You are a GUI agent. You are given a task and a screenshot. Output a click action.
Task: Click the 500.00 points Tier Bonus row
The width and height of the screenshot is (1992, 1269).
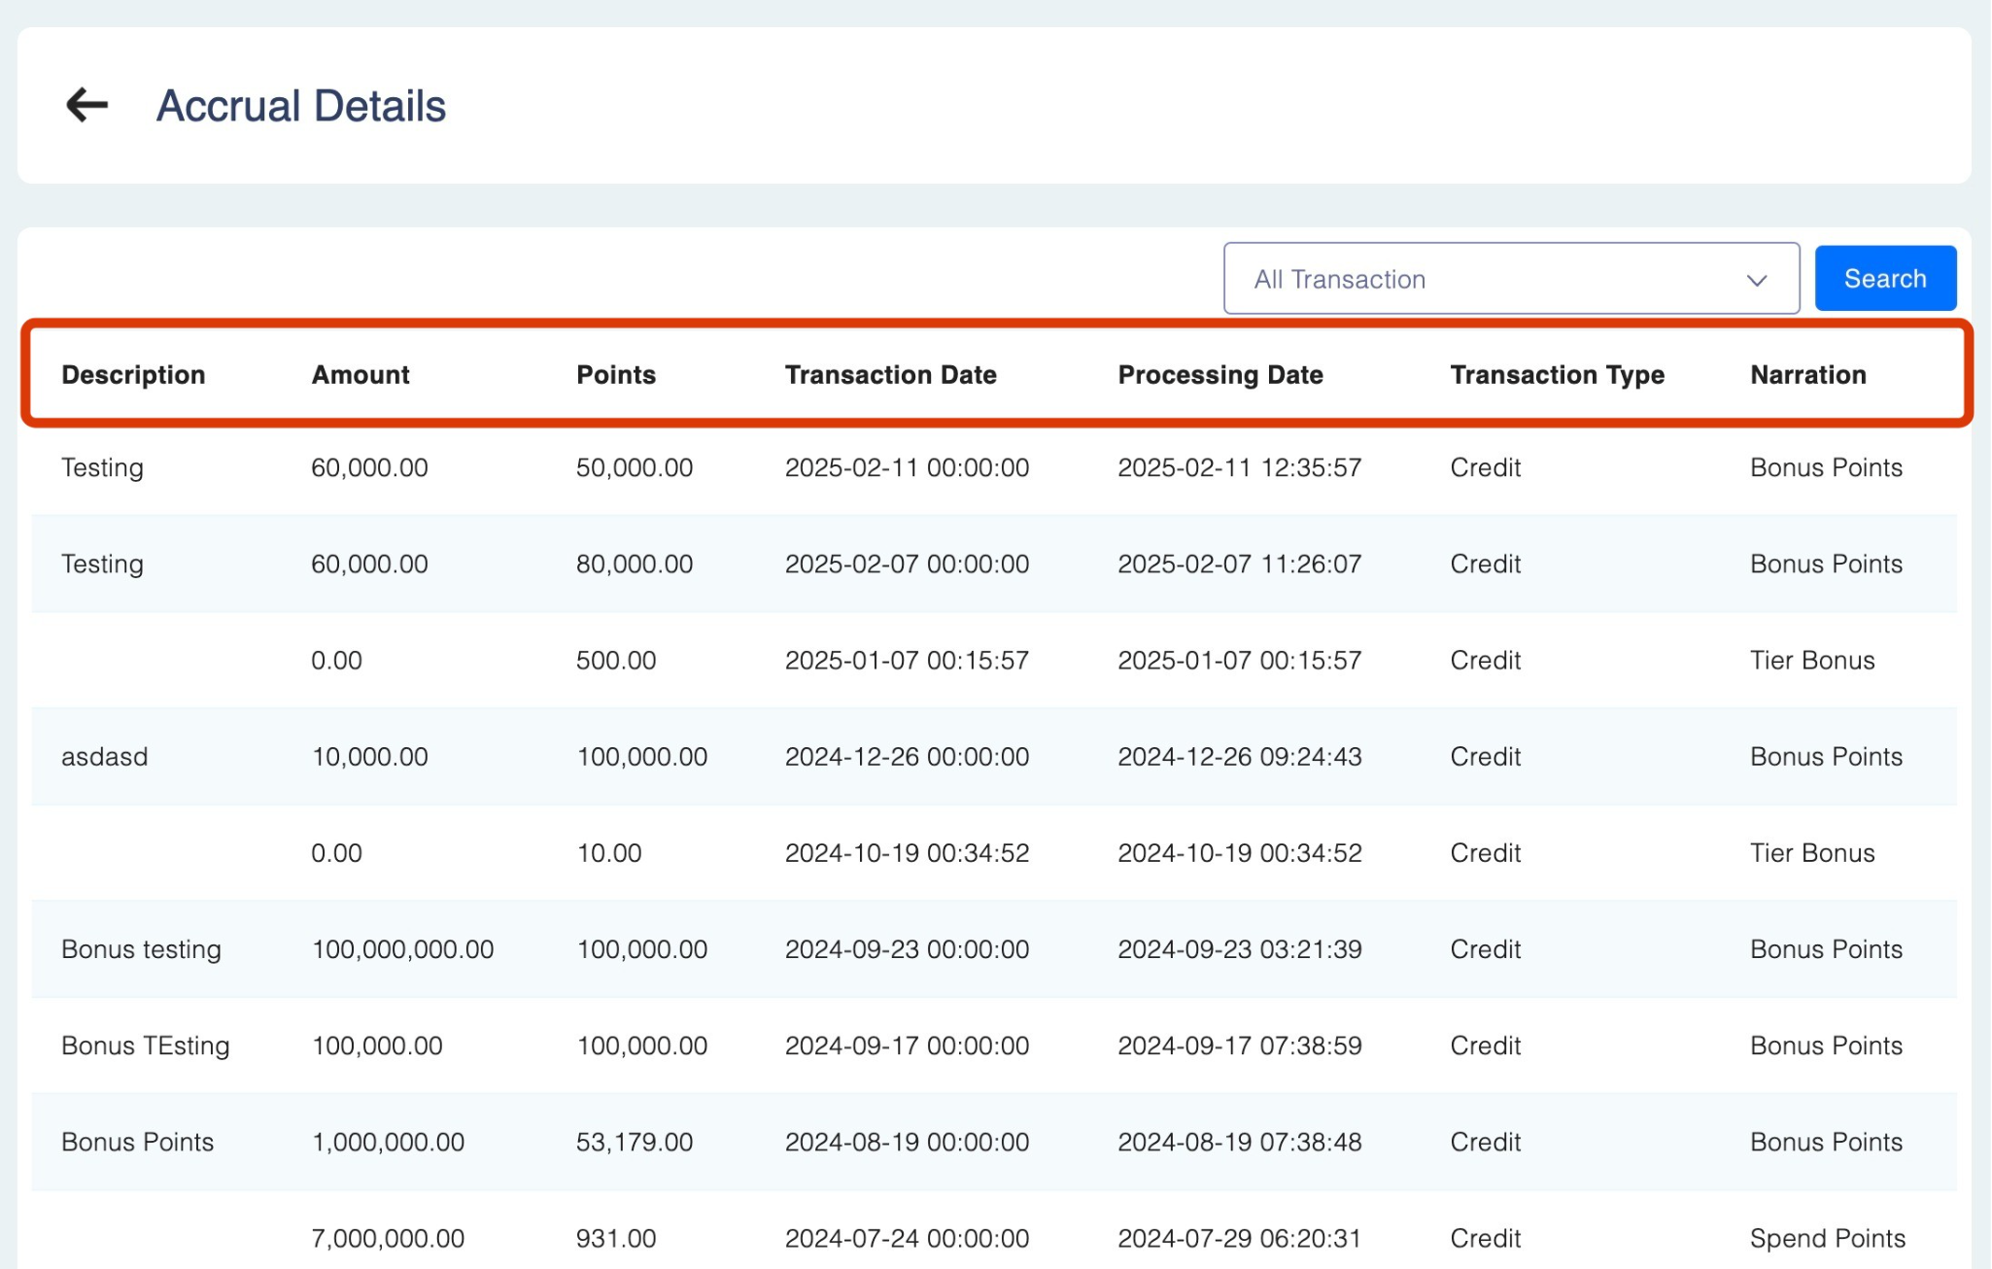615,661
